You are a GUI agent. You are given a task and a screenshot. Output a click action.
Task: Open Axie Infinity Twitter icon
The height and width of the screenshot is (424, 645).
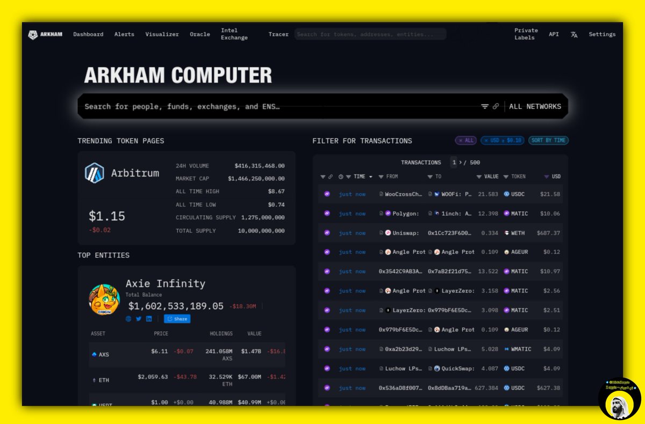139,319
